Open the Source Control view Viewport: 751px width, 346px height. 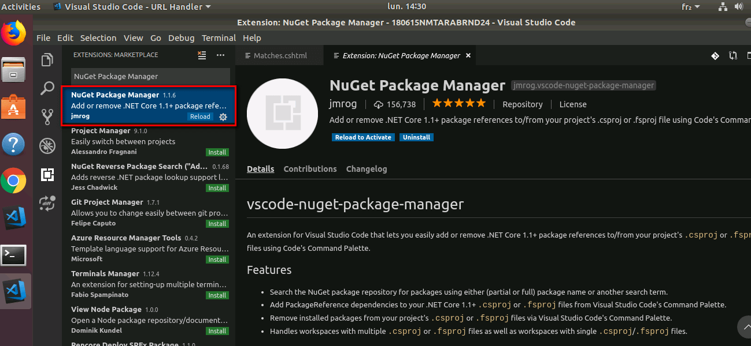[x=47, y=117]
